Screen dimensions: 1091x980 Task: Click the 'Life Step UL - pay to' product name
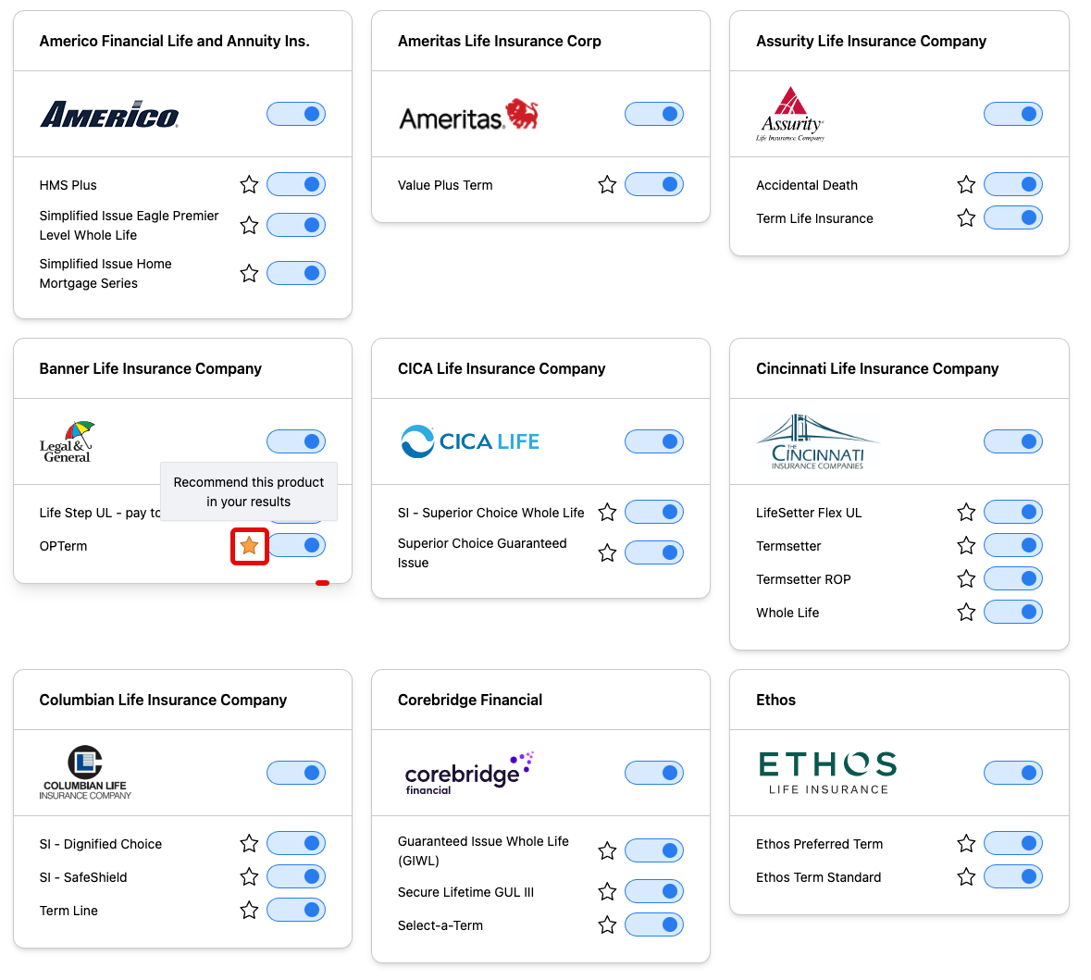click(100, 513)
